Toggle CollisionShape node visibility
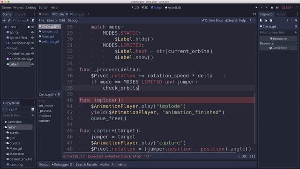300x169 pixels. coord(32,43)
